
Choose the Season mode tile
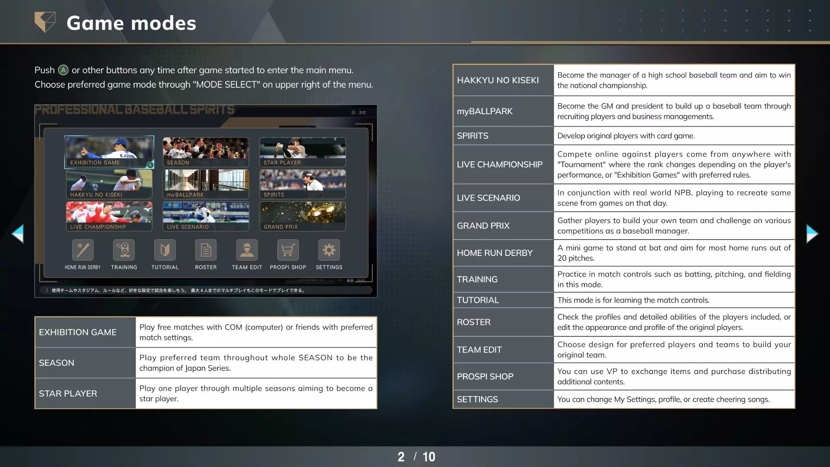(x=206, y=152)
